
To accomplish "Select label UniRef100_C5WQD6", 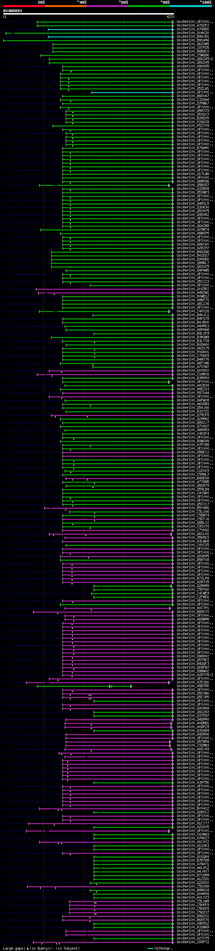I will 193,55.
